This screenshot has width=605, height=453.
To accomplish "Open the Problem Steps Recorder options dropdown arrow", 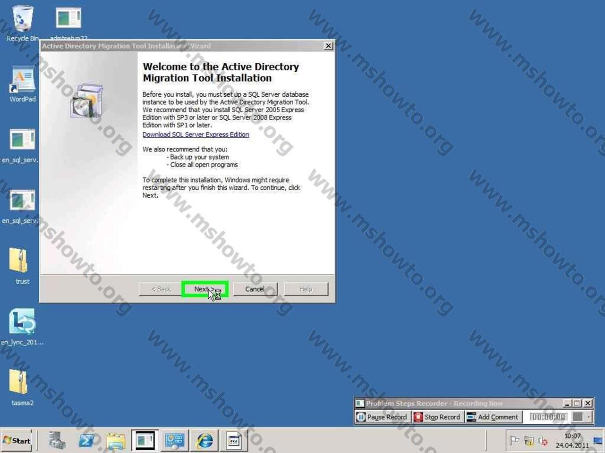I will coord(588,417).
